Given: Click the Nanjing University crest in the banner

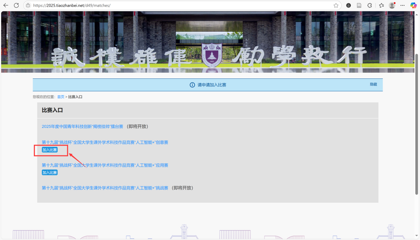Looking at the screenshot, I should click(212, 55).
